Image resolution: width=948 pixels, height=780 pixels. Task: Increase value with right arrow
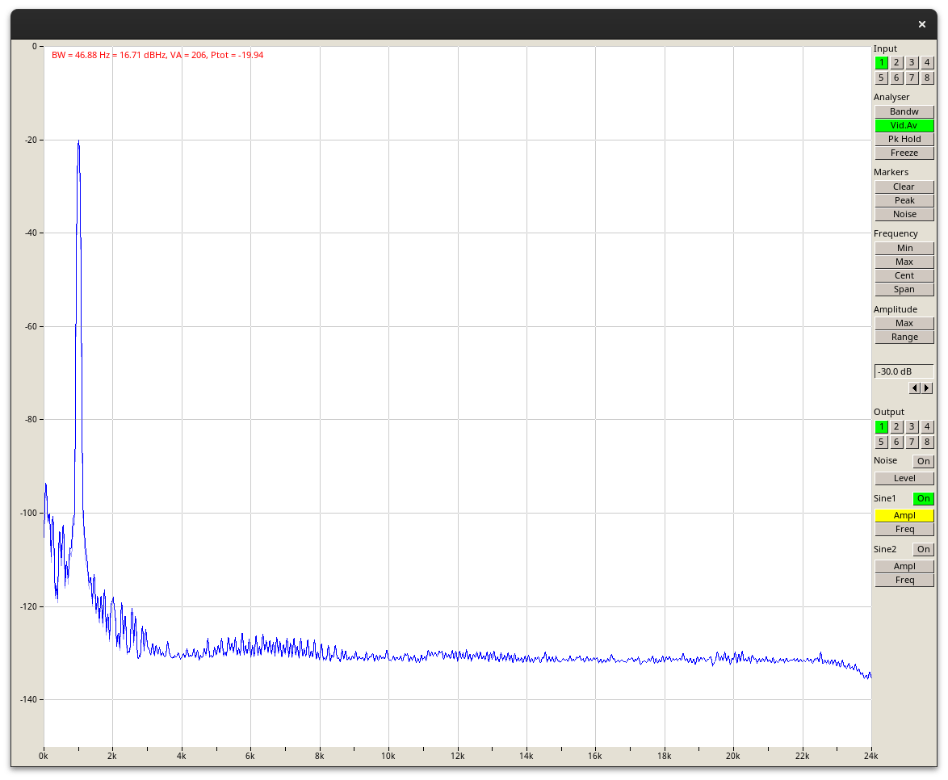point(927,388)
